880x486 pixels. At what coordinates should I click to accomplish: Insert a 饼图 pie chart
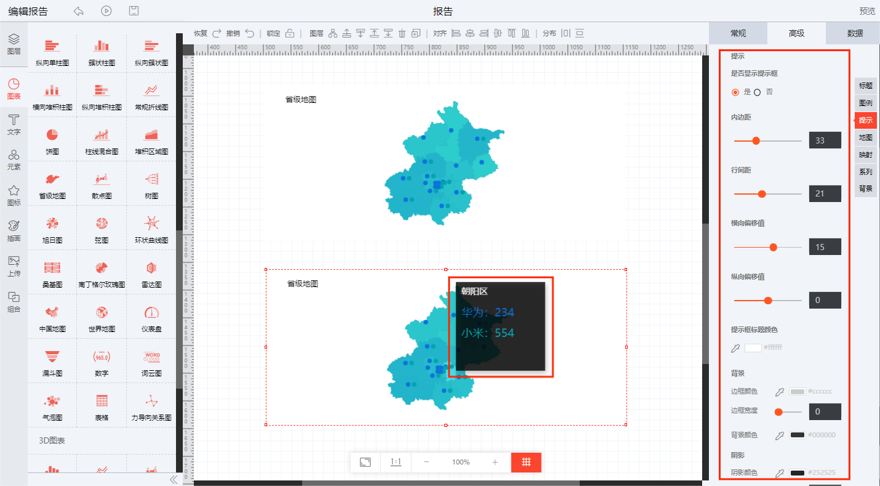coord(52,140)
